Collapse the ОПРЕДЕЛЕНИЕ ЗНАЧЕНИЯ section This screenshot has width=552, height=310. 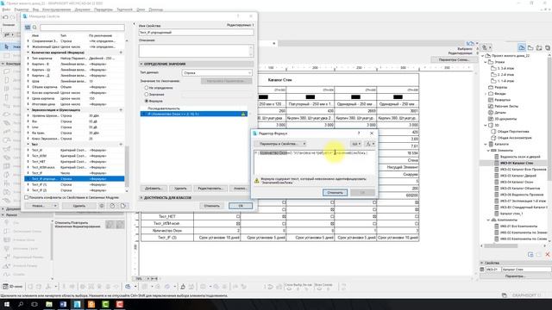(141, 64)
